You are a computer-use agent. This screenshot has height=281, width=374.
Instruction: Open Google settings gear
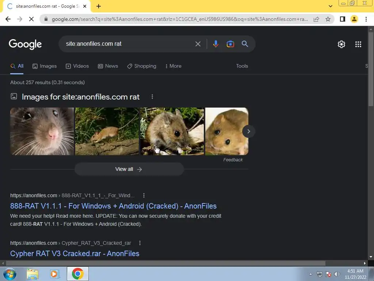tap(341, 44)
